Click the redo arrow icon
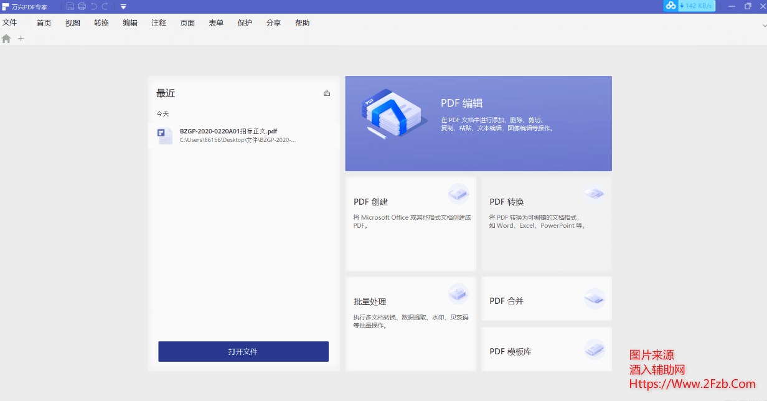The width and height of the screenshot is (767, 401). [x=105, y=6]
